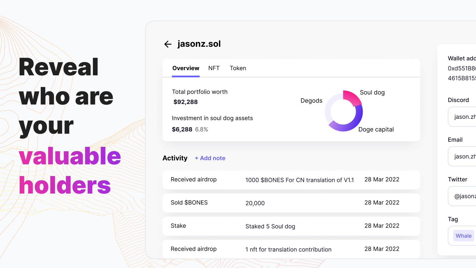Click the date in the Stake row

[382, 226]
